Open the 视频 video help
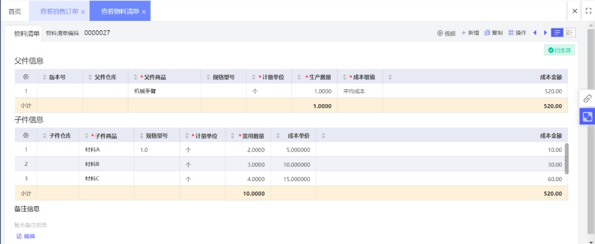 tap(446, 33)
